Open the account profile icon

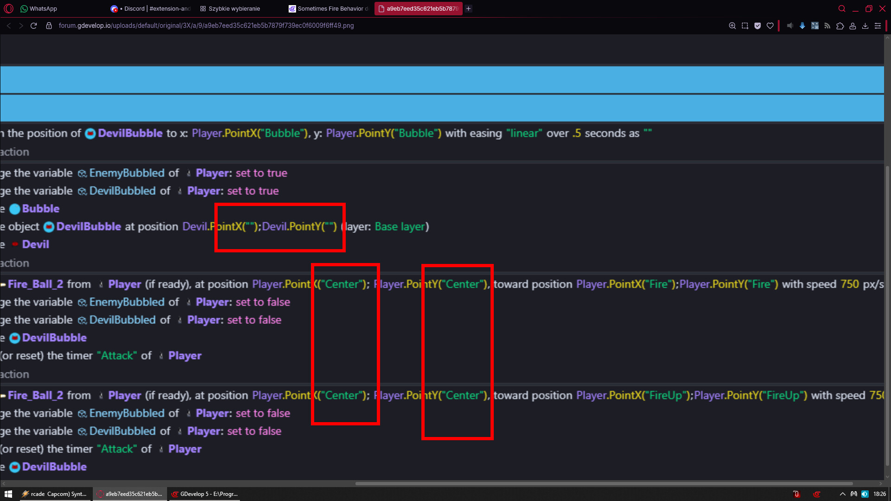[x=852, y=26]
